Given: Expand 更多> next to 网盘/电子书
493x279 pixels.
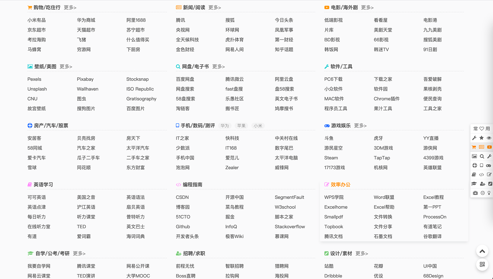Looking at the screenshot, I should [x=218, y=66].
